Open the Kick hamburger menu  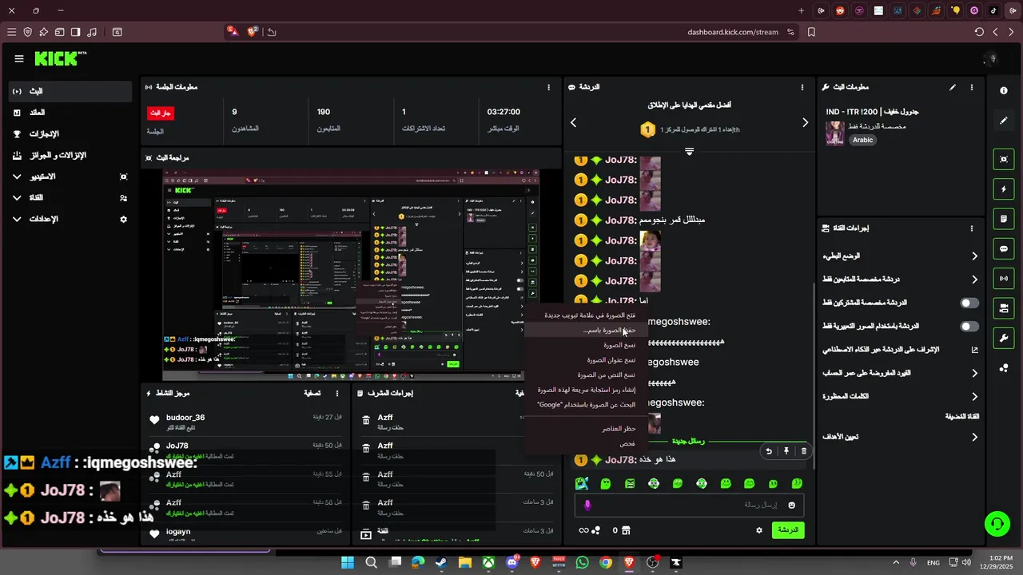(19, 58)
